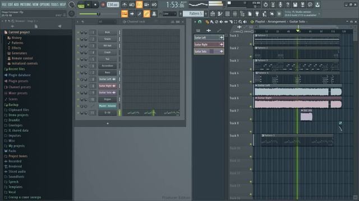Open the Channel rack toolbar icon

pos(227,14)
